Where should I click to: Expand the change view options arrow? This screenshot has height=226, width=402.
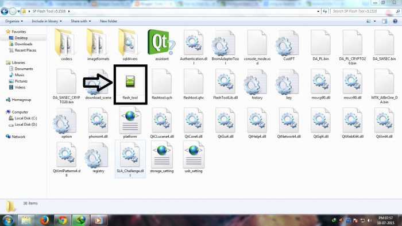[374, 21]
